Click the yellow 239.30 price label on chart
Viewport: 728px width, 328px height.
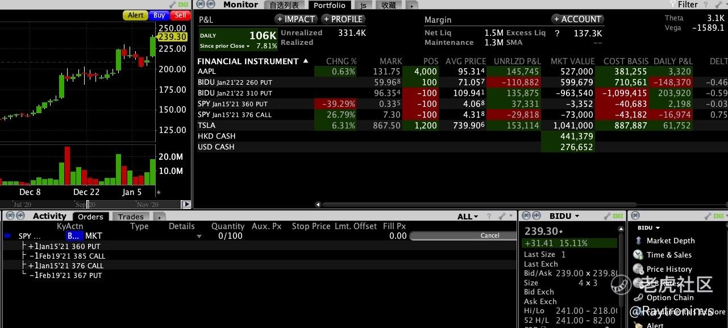point(172,37)
